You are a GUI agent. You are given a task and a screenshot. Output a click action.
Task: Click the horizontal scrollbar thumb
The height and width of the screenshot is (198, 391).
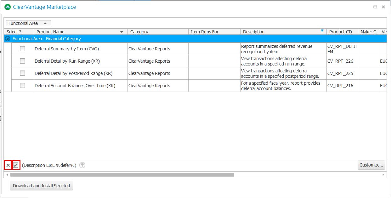tap(122, 175)
